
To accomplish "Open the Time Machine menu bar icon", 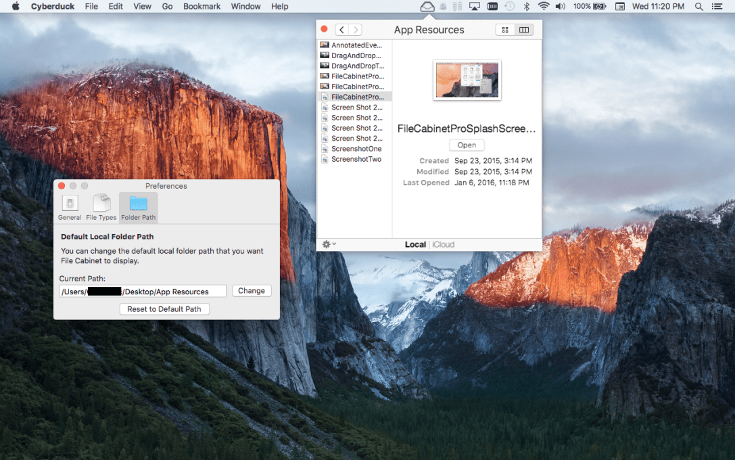I will (510, 7).
